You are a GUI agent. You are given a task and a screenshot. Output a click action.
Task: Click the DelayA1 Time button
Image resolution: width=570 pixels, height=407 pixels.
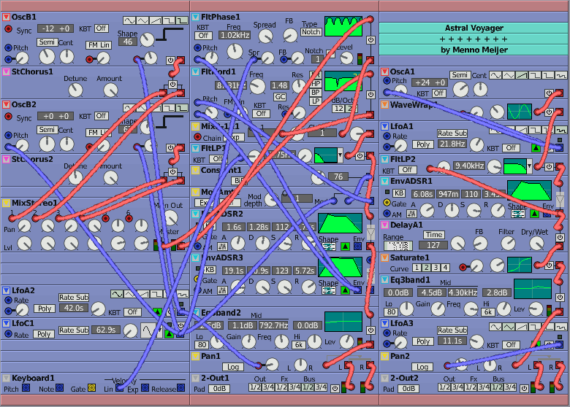click(434, 235)
